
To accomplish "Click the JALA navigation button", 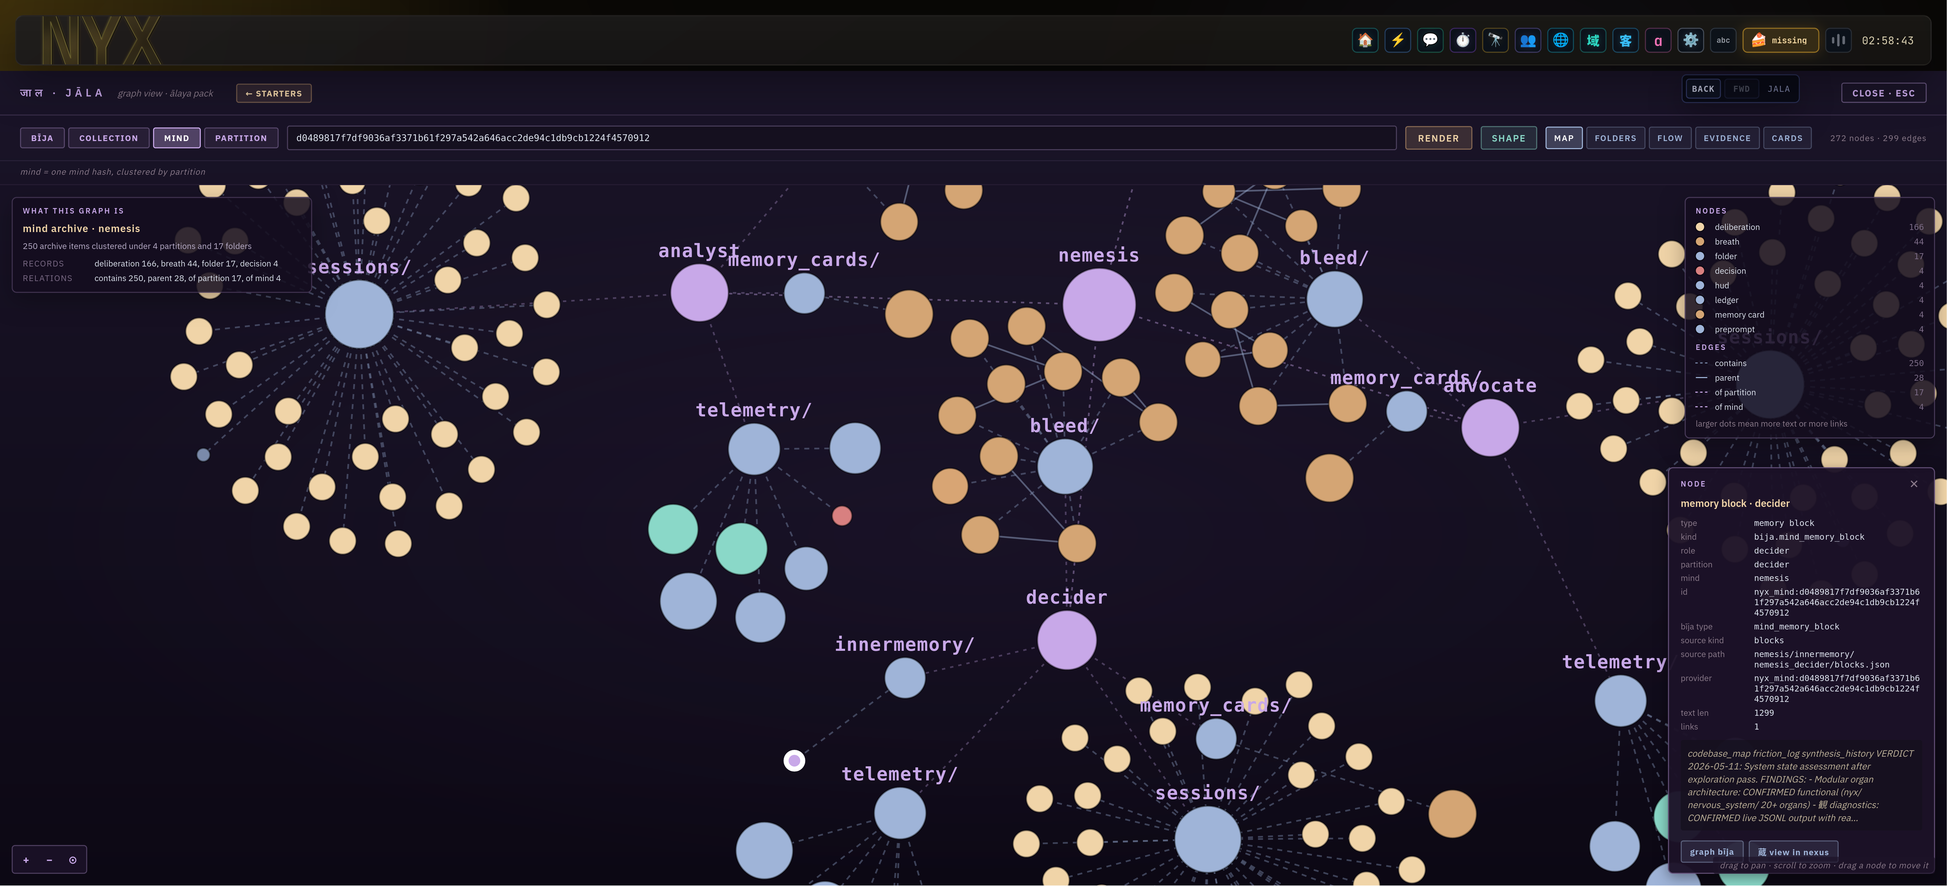I will coord(1779,89).
